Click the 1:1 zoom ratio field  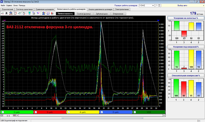click(8, 116)
